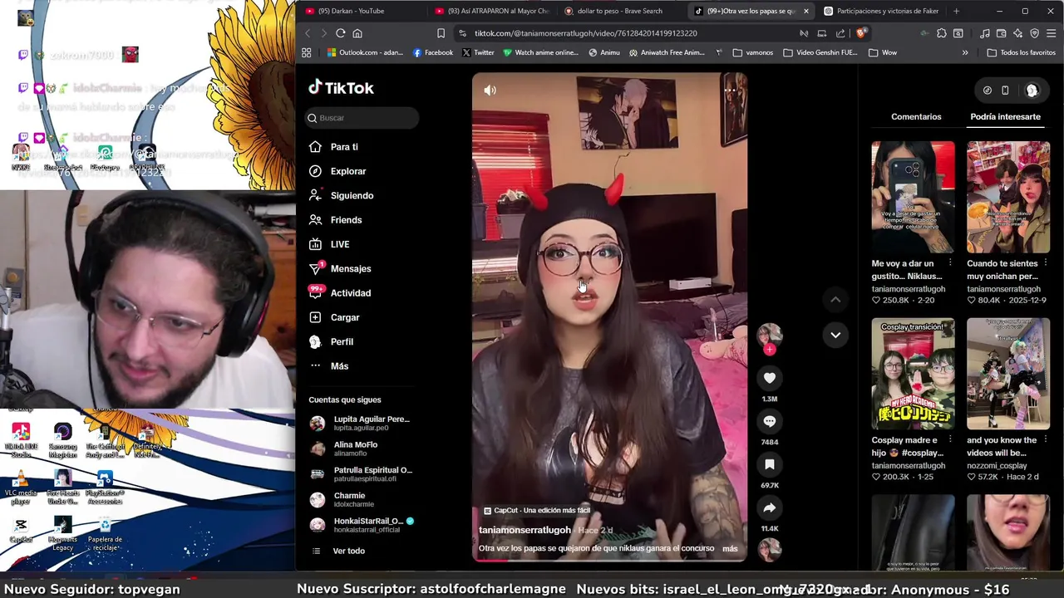Open options for 'Cuando te sientes muy onichan'
The width and height of the screenshot is (1064, 598).
1045,263
